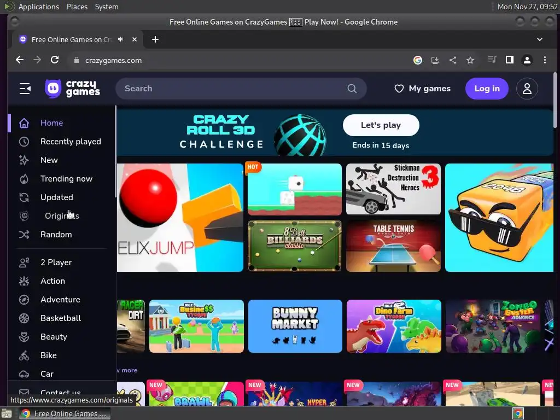Collapse the sidebar with the menu toggle icon
The height and width of the screenshot is (420, 560).
pyautogui.click(x=25, y=89)
